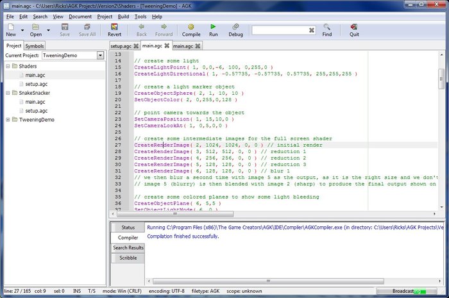Switch to the rightmost main.agc editor tab

[183, 46]
